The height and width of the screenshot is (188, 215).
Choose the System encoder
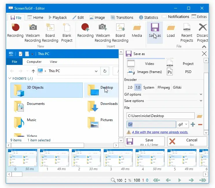tap(149, 87)
